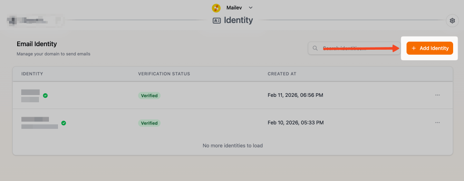Image resolution: width=464 pixels, height=181 pixels.
Task: Select the Feb 10, 2026 created date
Action: click(x=295, y=123)
